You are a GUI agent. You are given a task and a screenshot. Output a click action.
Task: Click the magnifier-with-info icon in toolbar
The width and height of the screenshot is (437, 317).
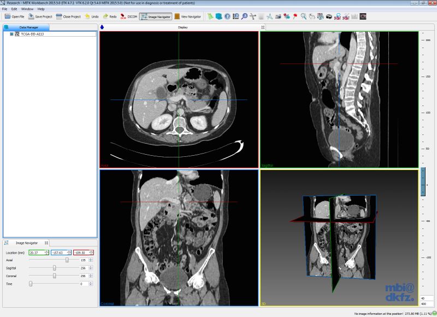point(244,16)
